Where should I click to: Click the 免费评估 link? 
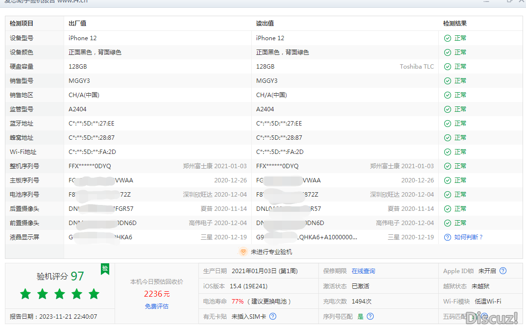[x=157, y=306]
